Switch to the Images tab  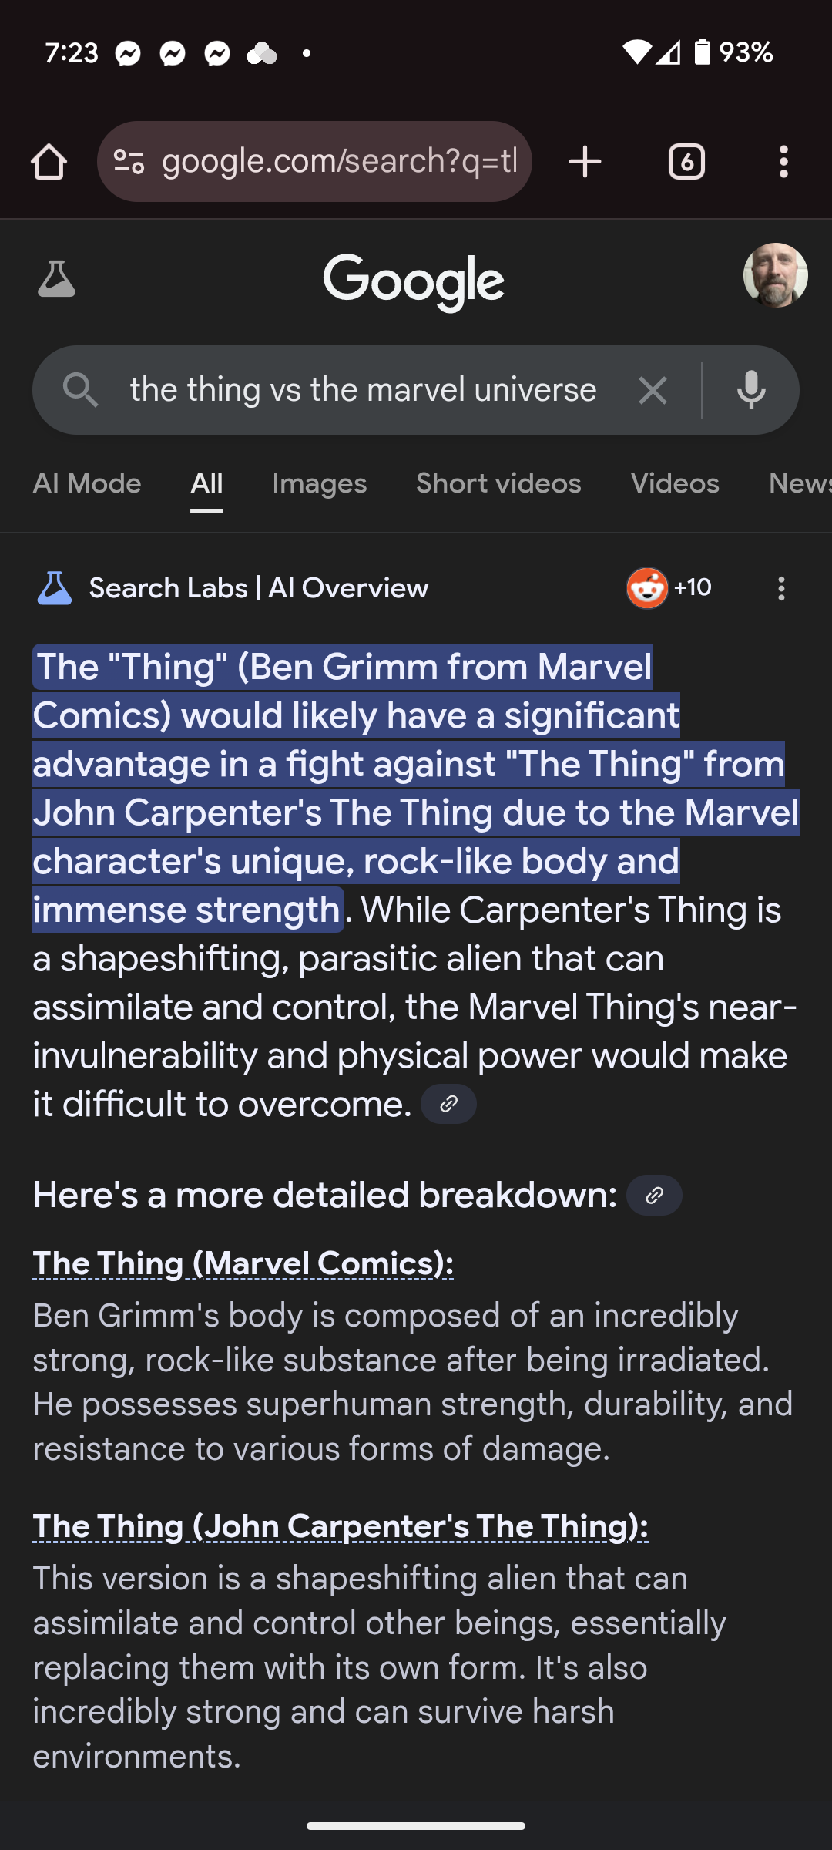pos(319,483)
